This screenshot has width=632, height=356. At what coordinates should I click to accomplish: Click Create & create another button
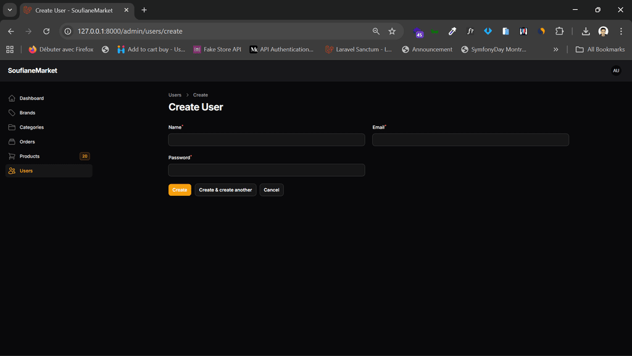click(225, 190)
